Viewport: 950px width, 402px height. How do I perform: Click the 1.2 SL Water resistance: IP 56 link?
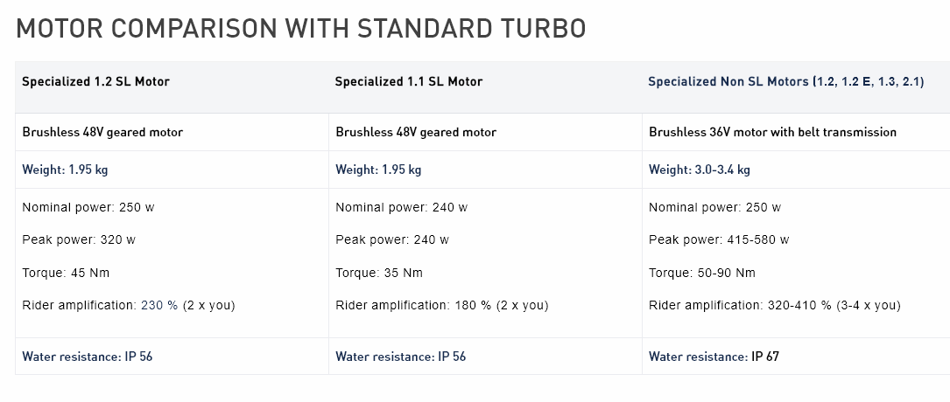click(x=88, y=357)
